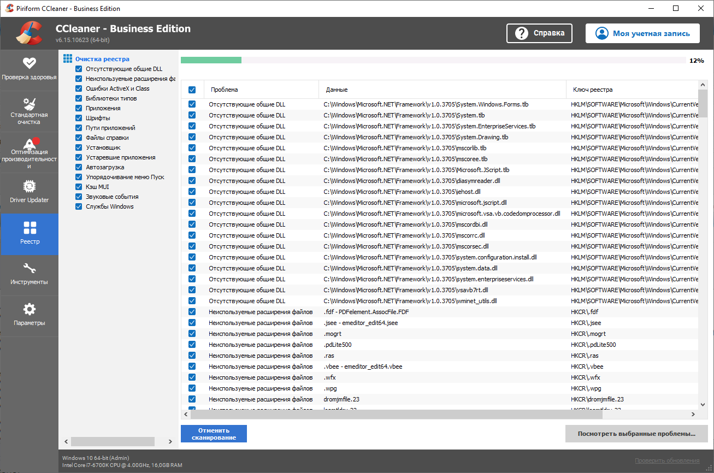This screenshot has width=714, height=473.
Task: Uncheck the row for mscorlib.tlb
Action: click(x=192, y=148)
